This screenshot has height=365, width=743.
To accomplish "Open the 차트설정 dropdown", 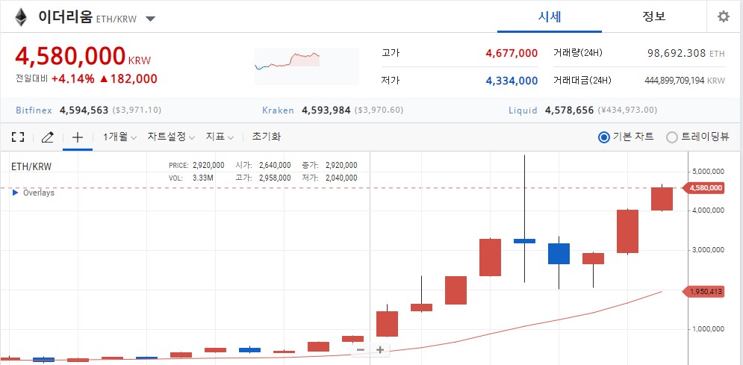I will pyautogui.click(x=171, y=137).
